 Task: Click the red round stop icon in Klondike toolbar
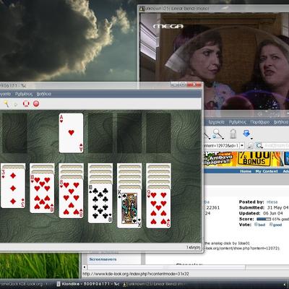point(36,104)
